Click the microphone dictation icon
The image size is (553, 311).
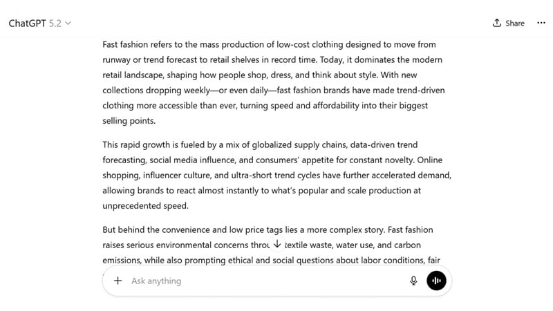[413, 281]
